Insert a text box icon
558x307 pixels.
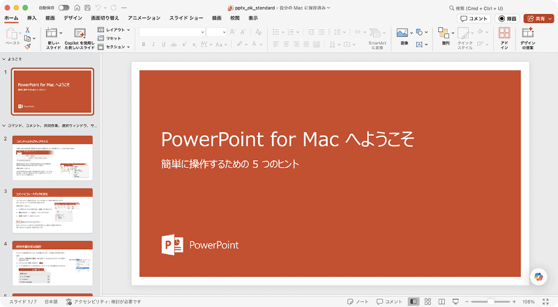(420, 45)
